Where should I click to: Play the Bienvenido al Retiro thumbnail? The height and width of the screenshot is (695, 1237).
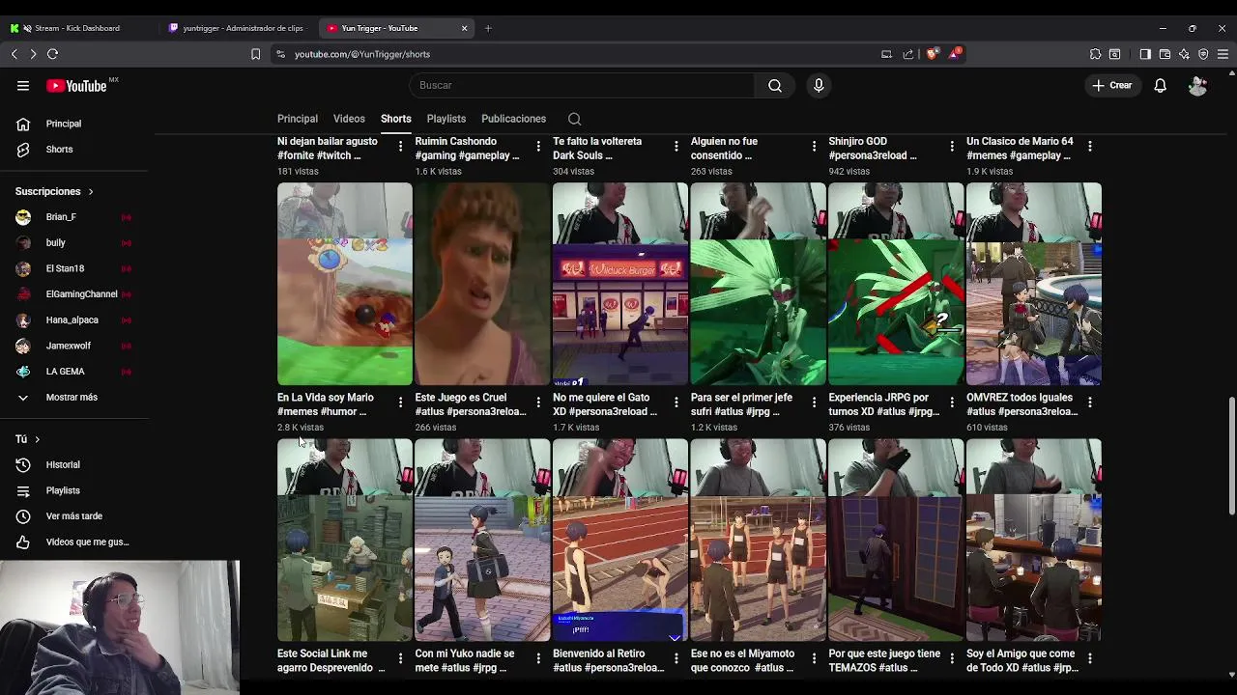tap(620, 541)
